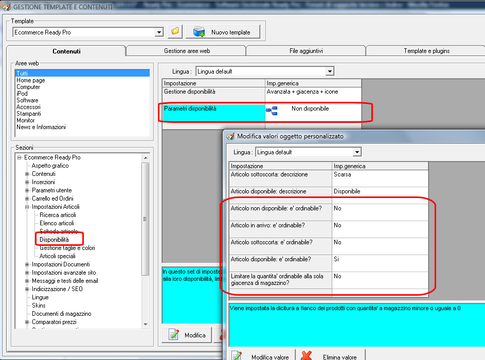
Task: Expand the Indicizzazione / SEO tree node
Action: point(27,289)
